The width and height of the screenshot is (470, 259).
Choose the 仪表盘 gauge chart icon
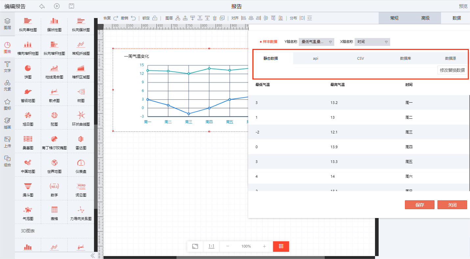pyautogui.click(x=81, y=163)
